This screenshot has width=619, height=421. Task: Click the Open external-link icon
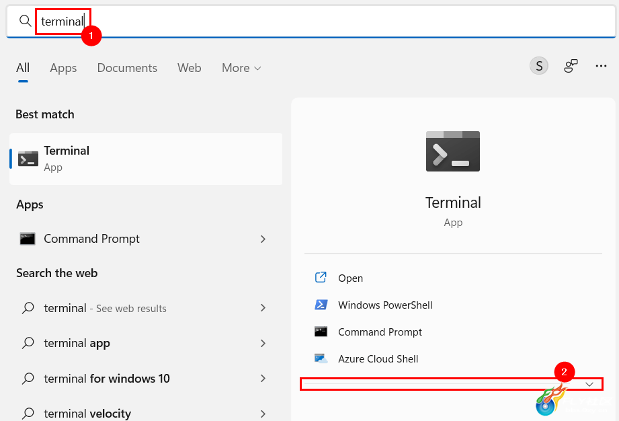coord(321,277)
